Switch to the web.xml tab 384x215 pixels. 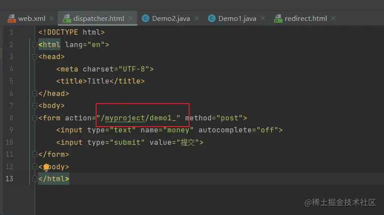tap(32, 19)
